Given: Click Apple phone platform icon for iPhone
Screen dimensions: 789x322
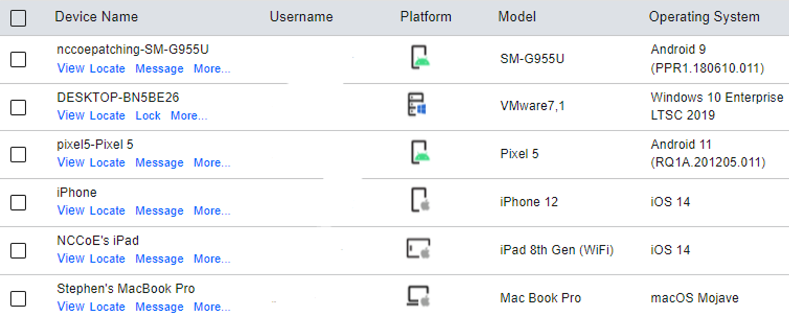Looking at the screenshot, I should 420,200.
